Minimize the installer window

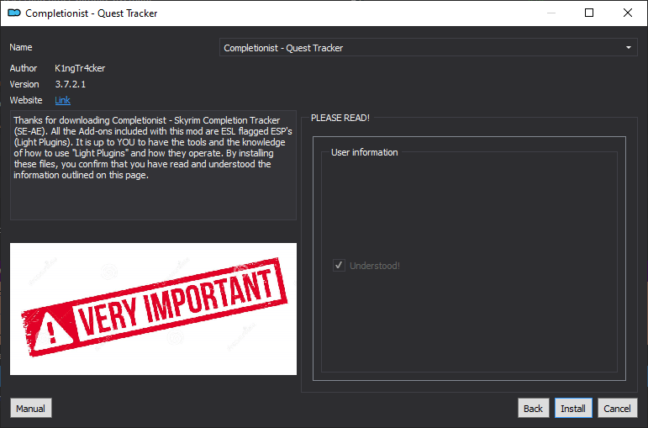point(551,13)
